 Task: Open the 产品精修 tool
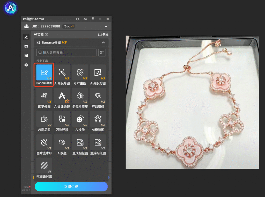point(98,98)
